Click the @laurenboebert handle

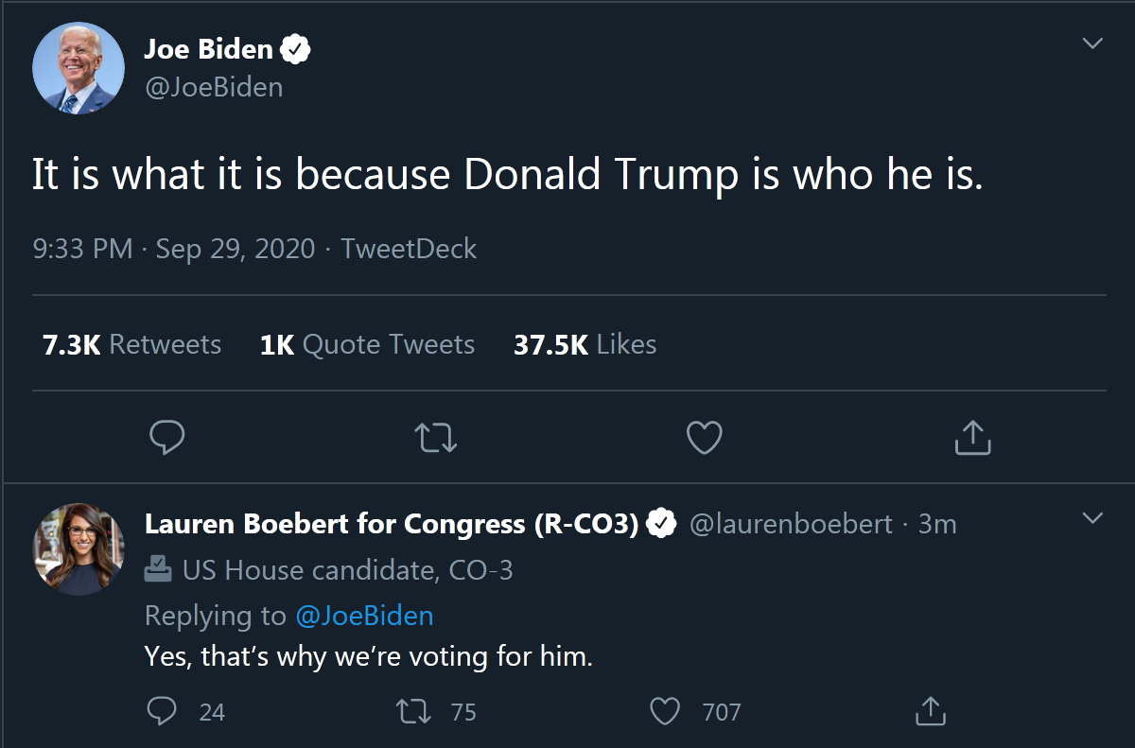[x=791, y=523]
